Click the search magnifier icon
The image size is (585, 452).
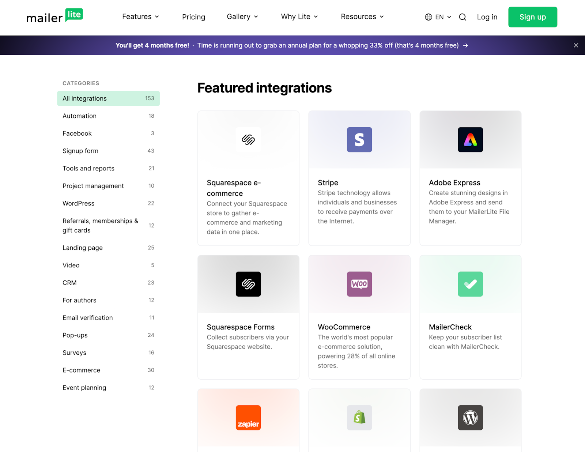pyautogui.click(x=463, y=17)
